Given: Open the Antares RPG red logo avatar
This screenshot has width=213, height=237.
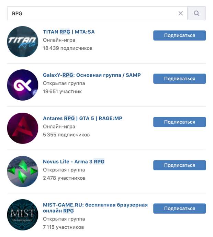Looking at the screenshot, I should (23, 128).
